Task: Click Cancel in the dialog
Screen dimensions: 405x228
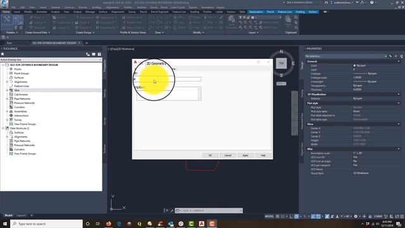Action: [x=228, y=155]
